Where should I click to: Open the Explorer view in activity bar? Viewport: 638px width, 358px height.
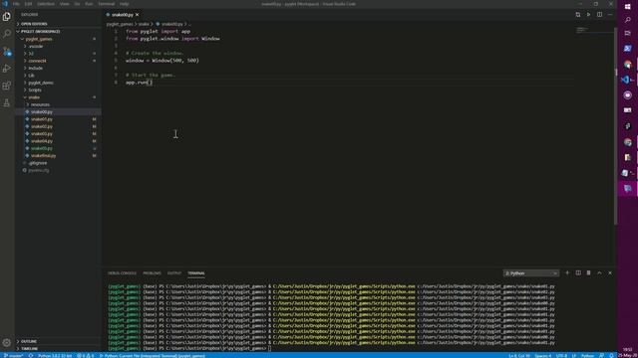[x=7, y=17]
